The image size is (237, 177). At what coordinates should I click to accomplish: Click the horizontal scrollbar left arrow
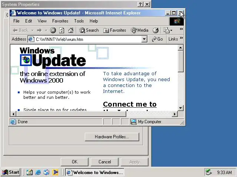13,114
